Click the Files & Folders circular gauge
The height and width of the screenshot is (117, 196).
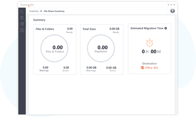tap(54, 48)
